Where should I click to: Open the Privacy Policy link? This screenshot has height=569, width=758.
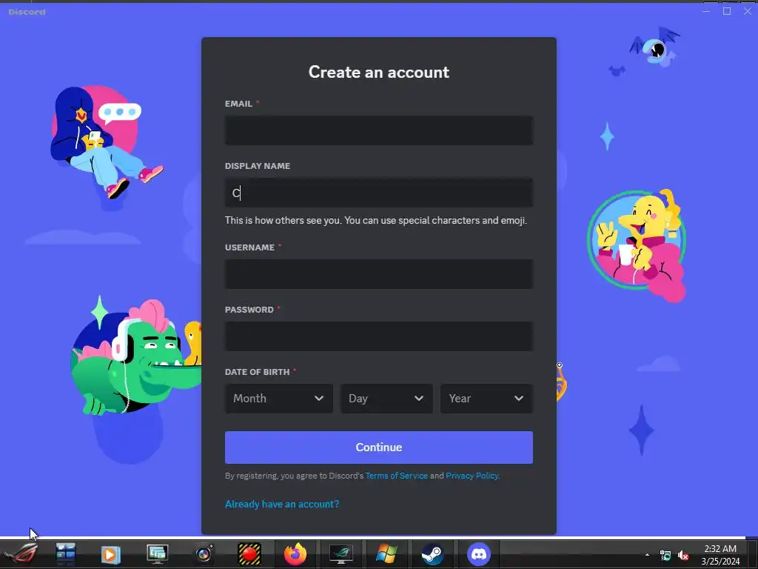coord(472,476)
